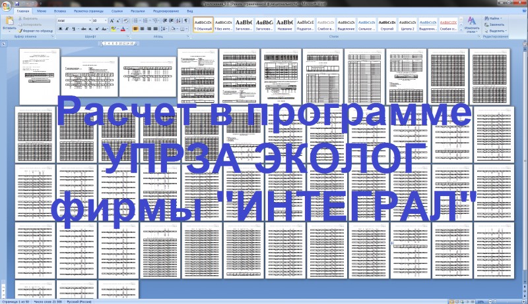Open the highlight color dropdown arrow
Viewport: 528px width, 304px height.
click(118, 29)
